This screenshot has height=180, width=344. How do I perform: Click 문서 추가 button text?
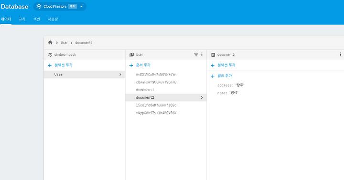click(x=143, y=65)
